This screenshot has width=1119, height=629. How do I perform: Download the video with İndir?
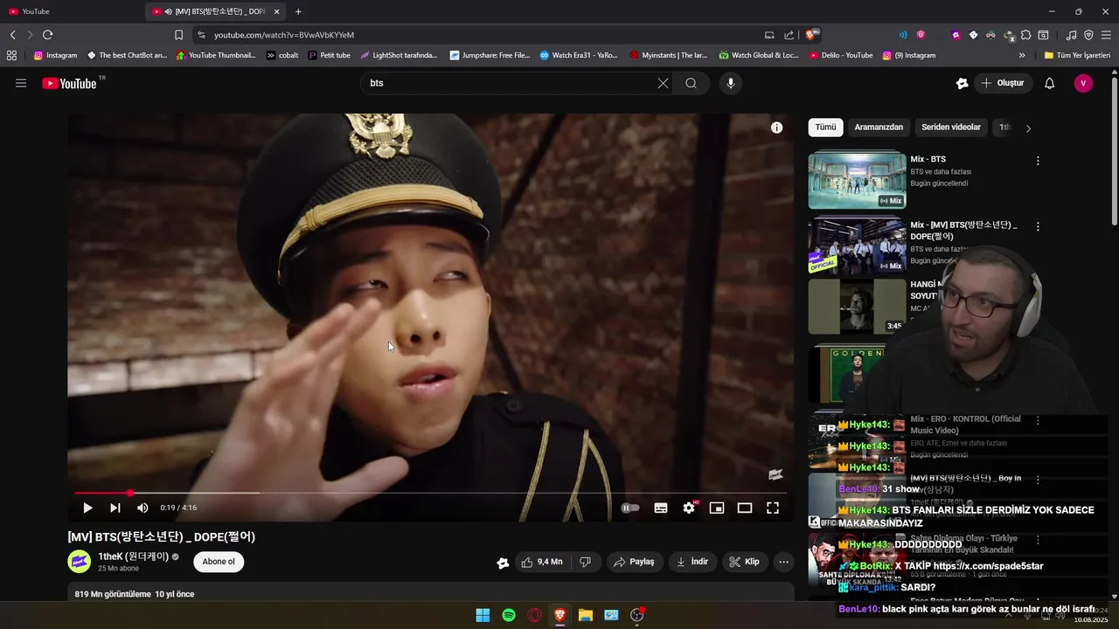point(692,562)
